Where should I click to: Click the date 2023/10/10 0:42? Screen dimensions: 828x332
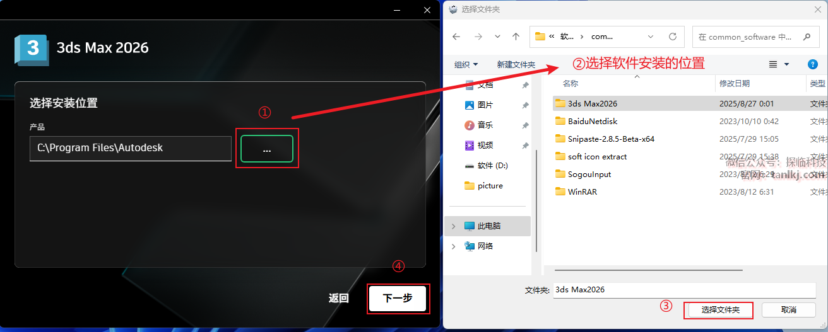[x=749, y=121]
